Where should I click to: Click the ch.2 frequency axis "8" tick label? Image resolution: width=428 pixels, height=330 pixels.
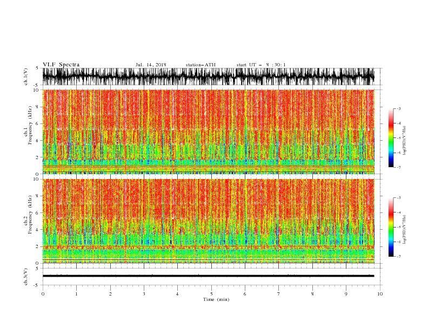(38, 196)
